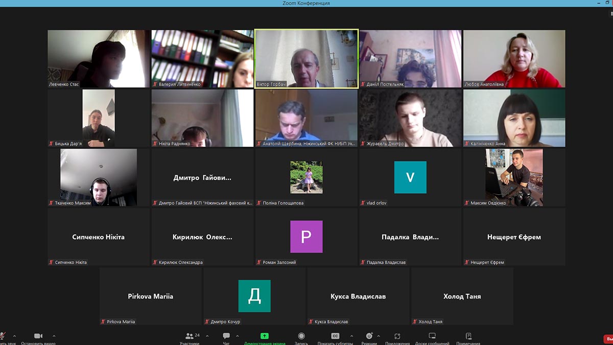Select Віктор Горбач's highlighted video tile
This screenshot has height=345, width=613.
[x=306, y=58]
